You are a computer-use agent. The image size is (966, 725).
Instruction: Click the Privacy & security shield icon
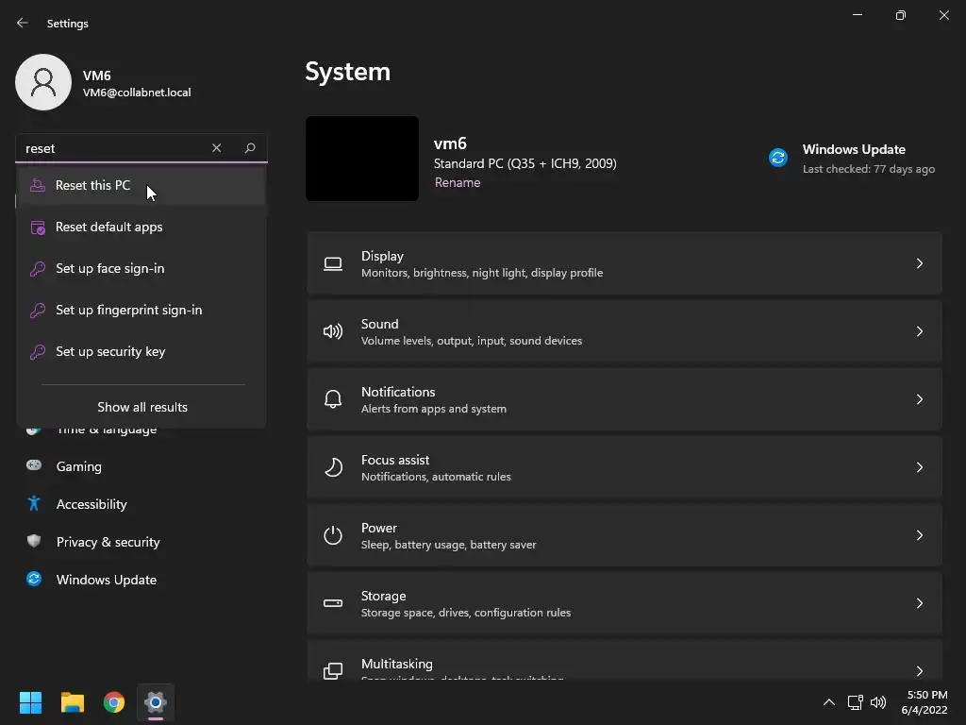34,541
